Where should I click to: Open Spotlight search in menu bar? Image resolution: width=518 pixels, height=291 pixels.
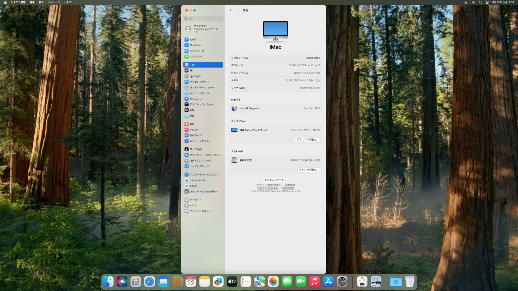coord(480,2)
